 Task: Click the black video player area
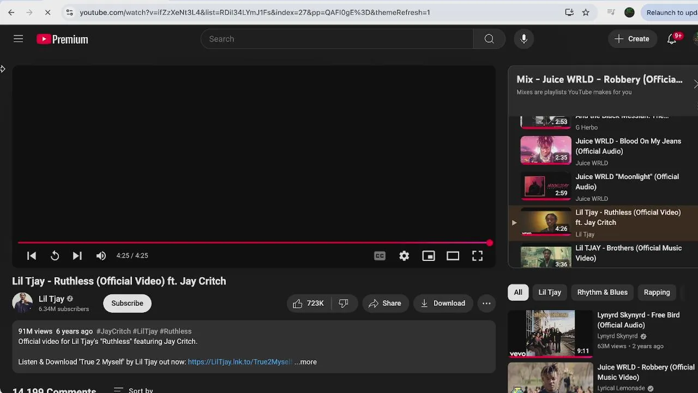(x=254, y=153)
